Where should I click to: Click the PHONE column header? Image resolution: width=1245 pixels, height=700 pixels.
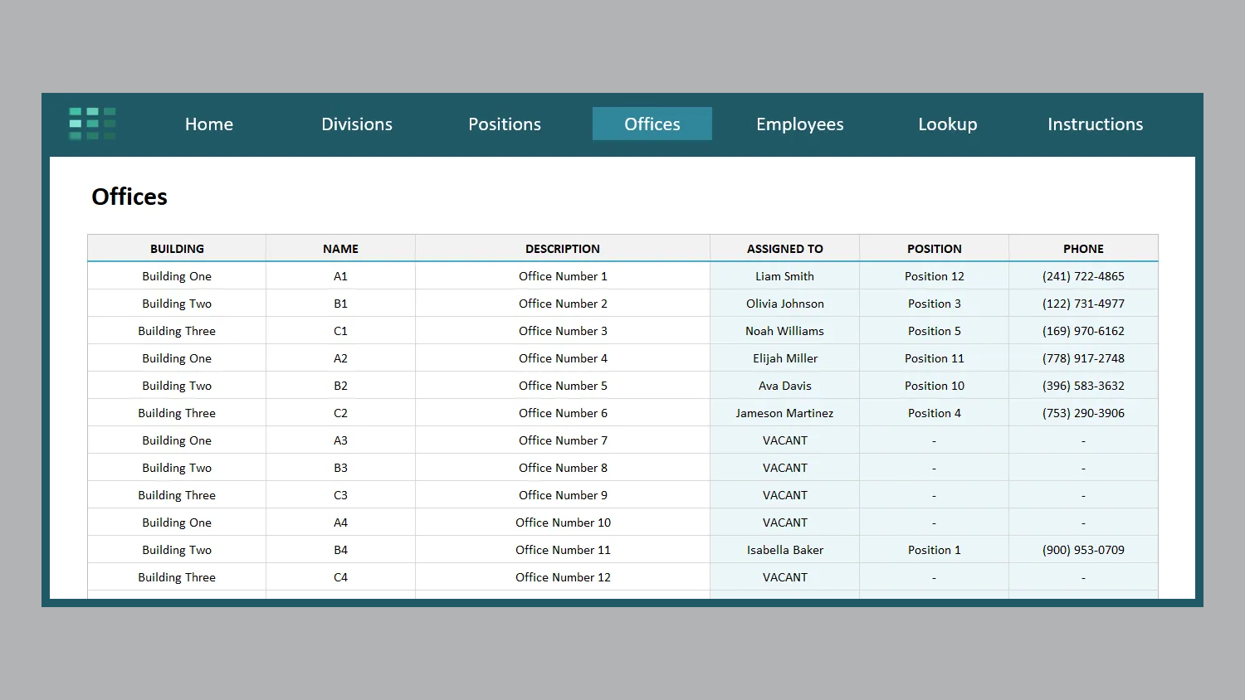point(1083,249)
